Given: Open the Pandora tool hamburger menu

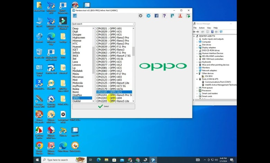Looking at the screenshot, I should [x=75, y=16].
